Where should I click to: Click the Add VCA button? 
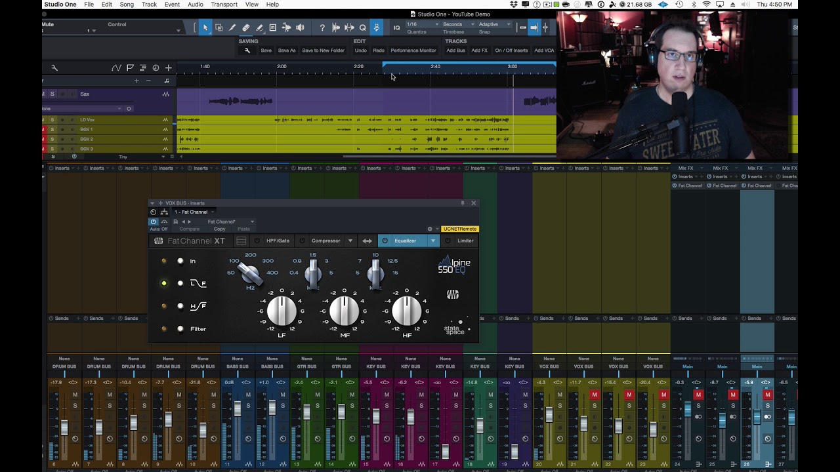pyautogui.click(x=544, y=50)
